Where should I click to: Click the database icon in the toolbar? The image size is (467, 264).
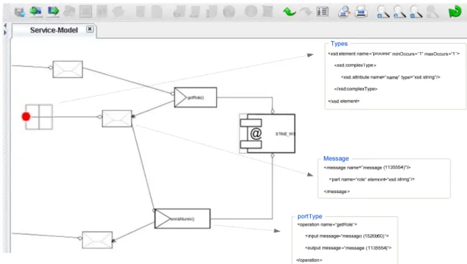tap(19, 13)
